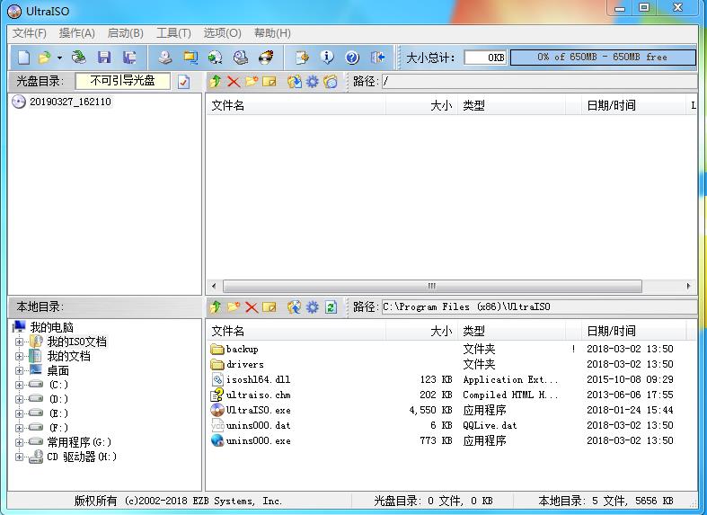The width and height of the screenshot is (707, 515).
Task: Click the Make CD/DVD Image drive icon
Action: coord(165,58)
